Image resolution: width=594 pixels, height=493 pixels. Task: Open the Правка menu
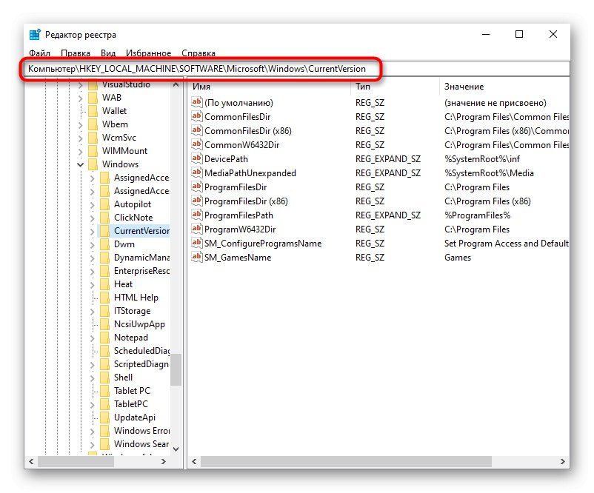pos(76,53)
